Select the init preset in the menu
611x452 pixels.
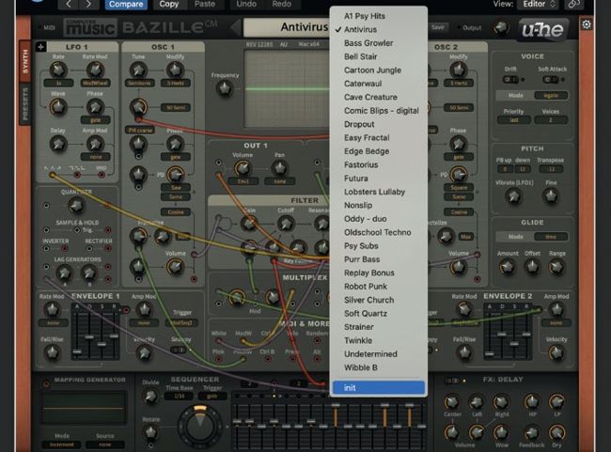tap(379, 388)
